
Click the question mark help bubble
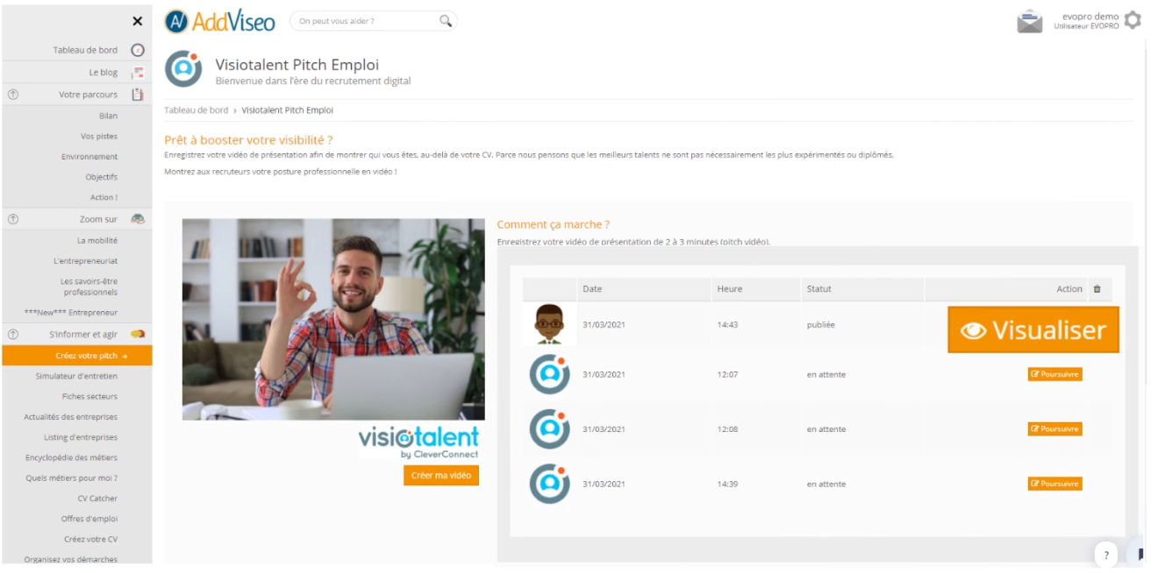1105,555
